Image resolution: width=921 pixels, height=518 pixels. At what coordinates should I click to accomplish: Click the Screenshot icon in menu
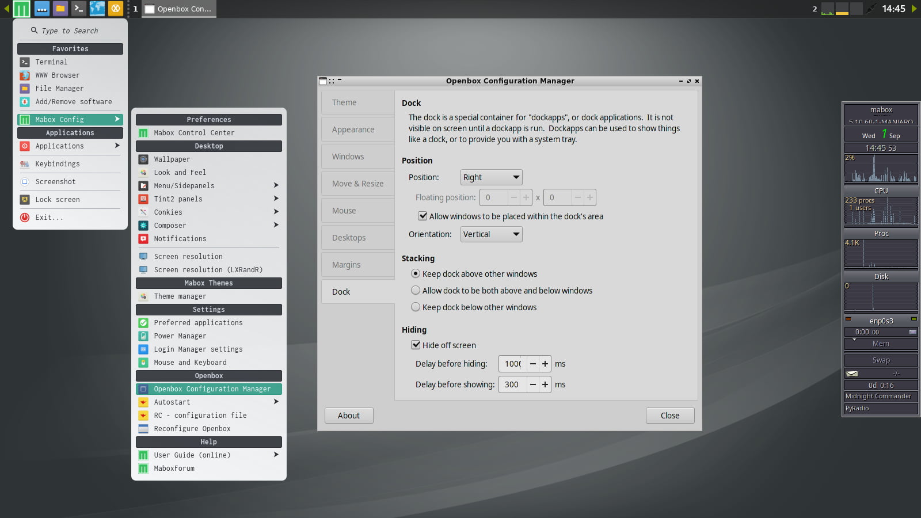(25, 182)
